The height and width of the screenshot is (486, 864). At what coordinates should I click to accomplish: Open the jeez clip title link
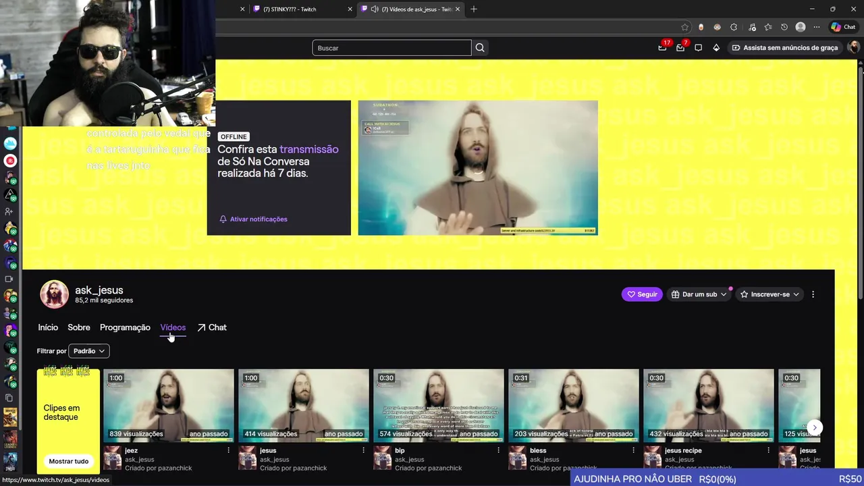tap(131, 450)
